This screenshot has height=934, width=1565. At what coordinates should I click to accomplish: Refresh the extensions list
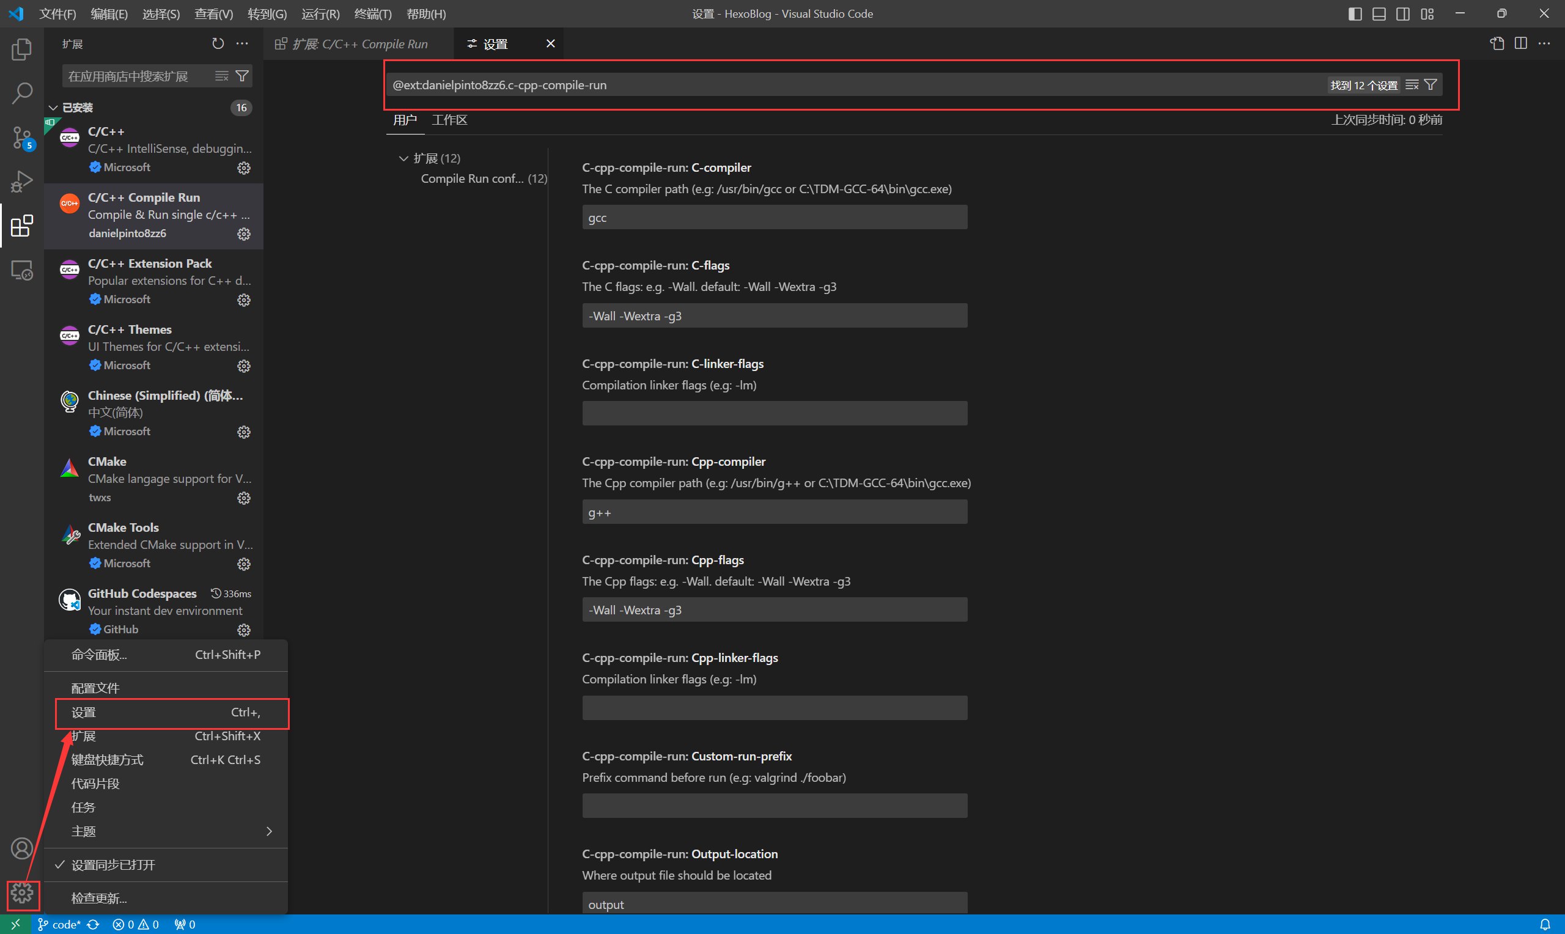pyautogui.click(x=218, y=43)
